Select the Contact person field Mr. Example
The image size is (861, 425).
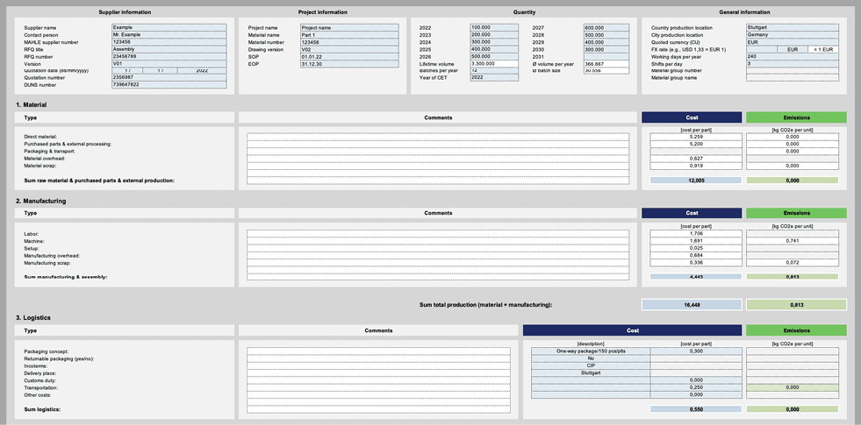point(169,34)
